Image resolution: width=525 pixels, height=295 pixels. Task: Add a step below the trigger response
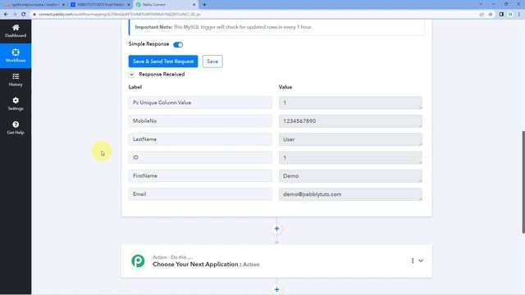tap(276, 229)
